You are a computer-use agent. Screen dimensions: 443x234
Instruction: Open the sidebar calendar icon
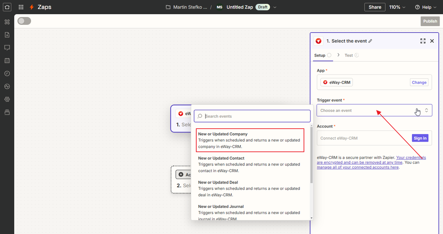pos(7,61)
